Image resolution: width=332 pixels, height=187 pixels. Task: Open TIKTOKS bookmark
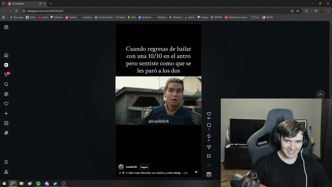coord(216,17)
